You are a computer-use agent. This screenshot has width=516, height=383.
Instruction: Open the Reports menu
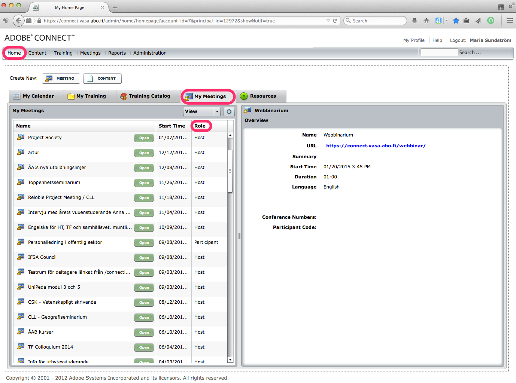117,53
